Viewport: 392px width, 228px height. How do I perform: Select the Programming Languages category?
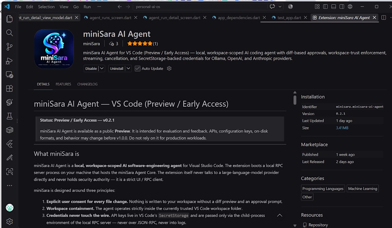[323, 188]
